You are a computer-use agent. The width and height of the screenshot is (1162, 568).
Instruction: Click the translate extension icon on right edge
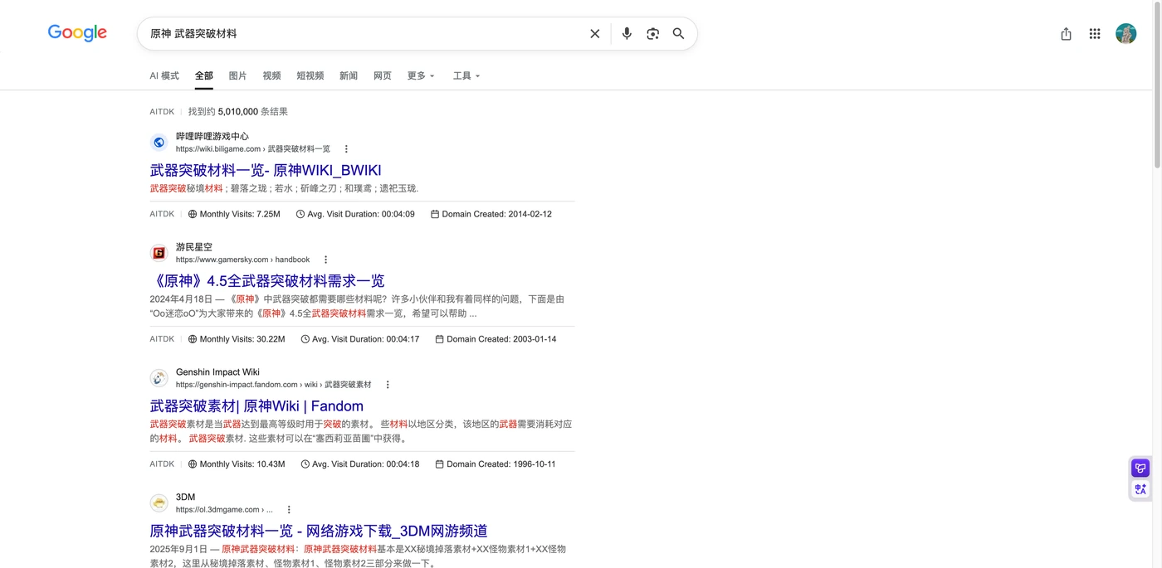tap(1140, 490)
